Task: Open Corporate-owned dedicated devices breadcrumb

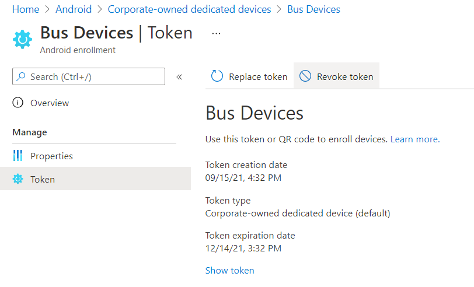Action: pyautogui.click(x=189, y=9)
